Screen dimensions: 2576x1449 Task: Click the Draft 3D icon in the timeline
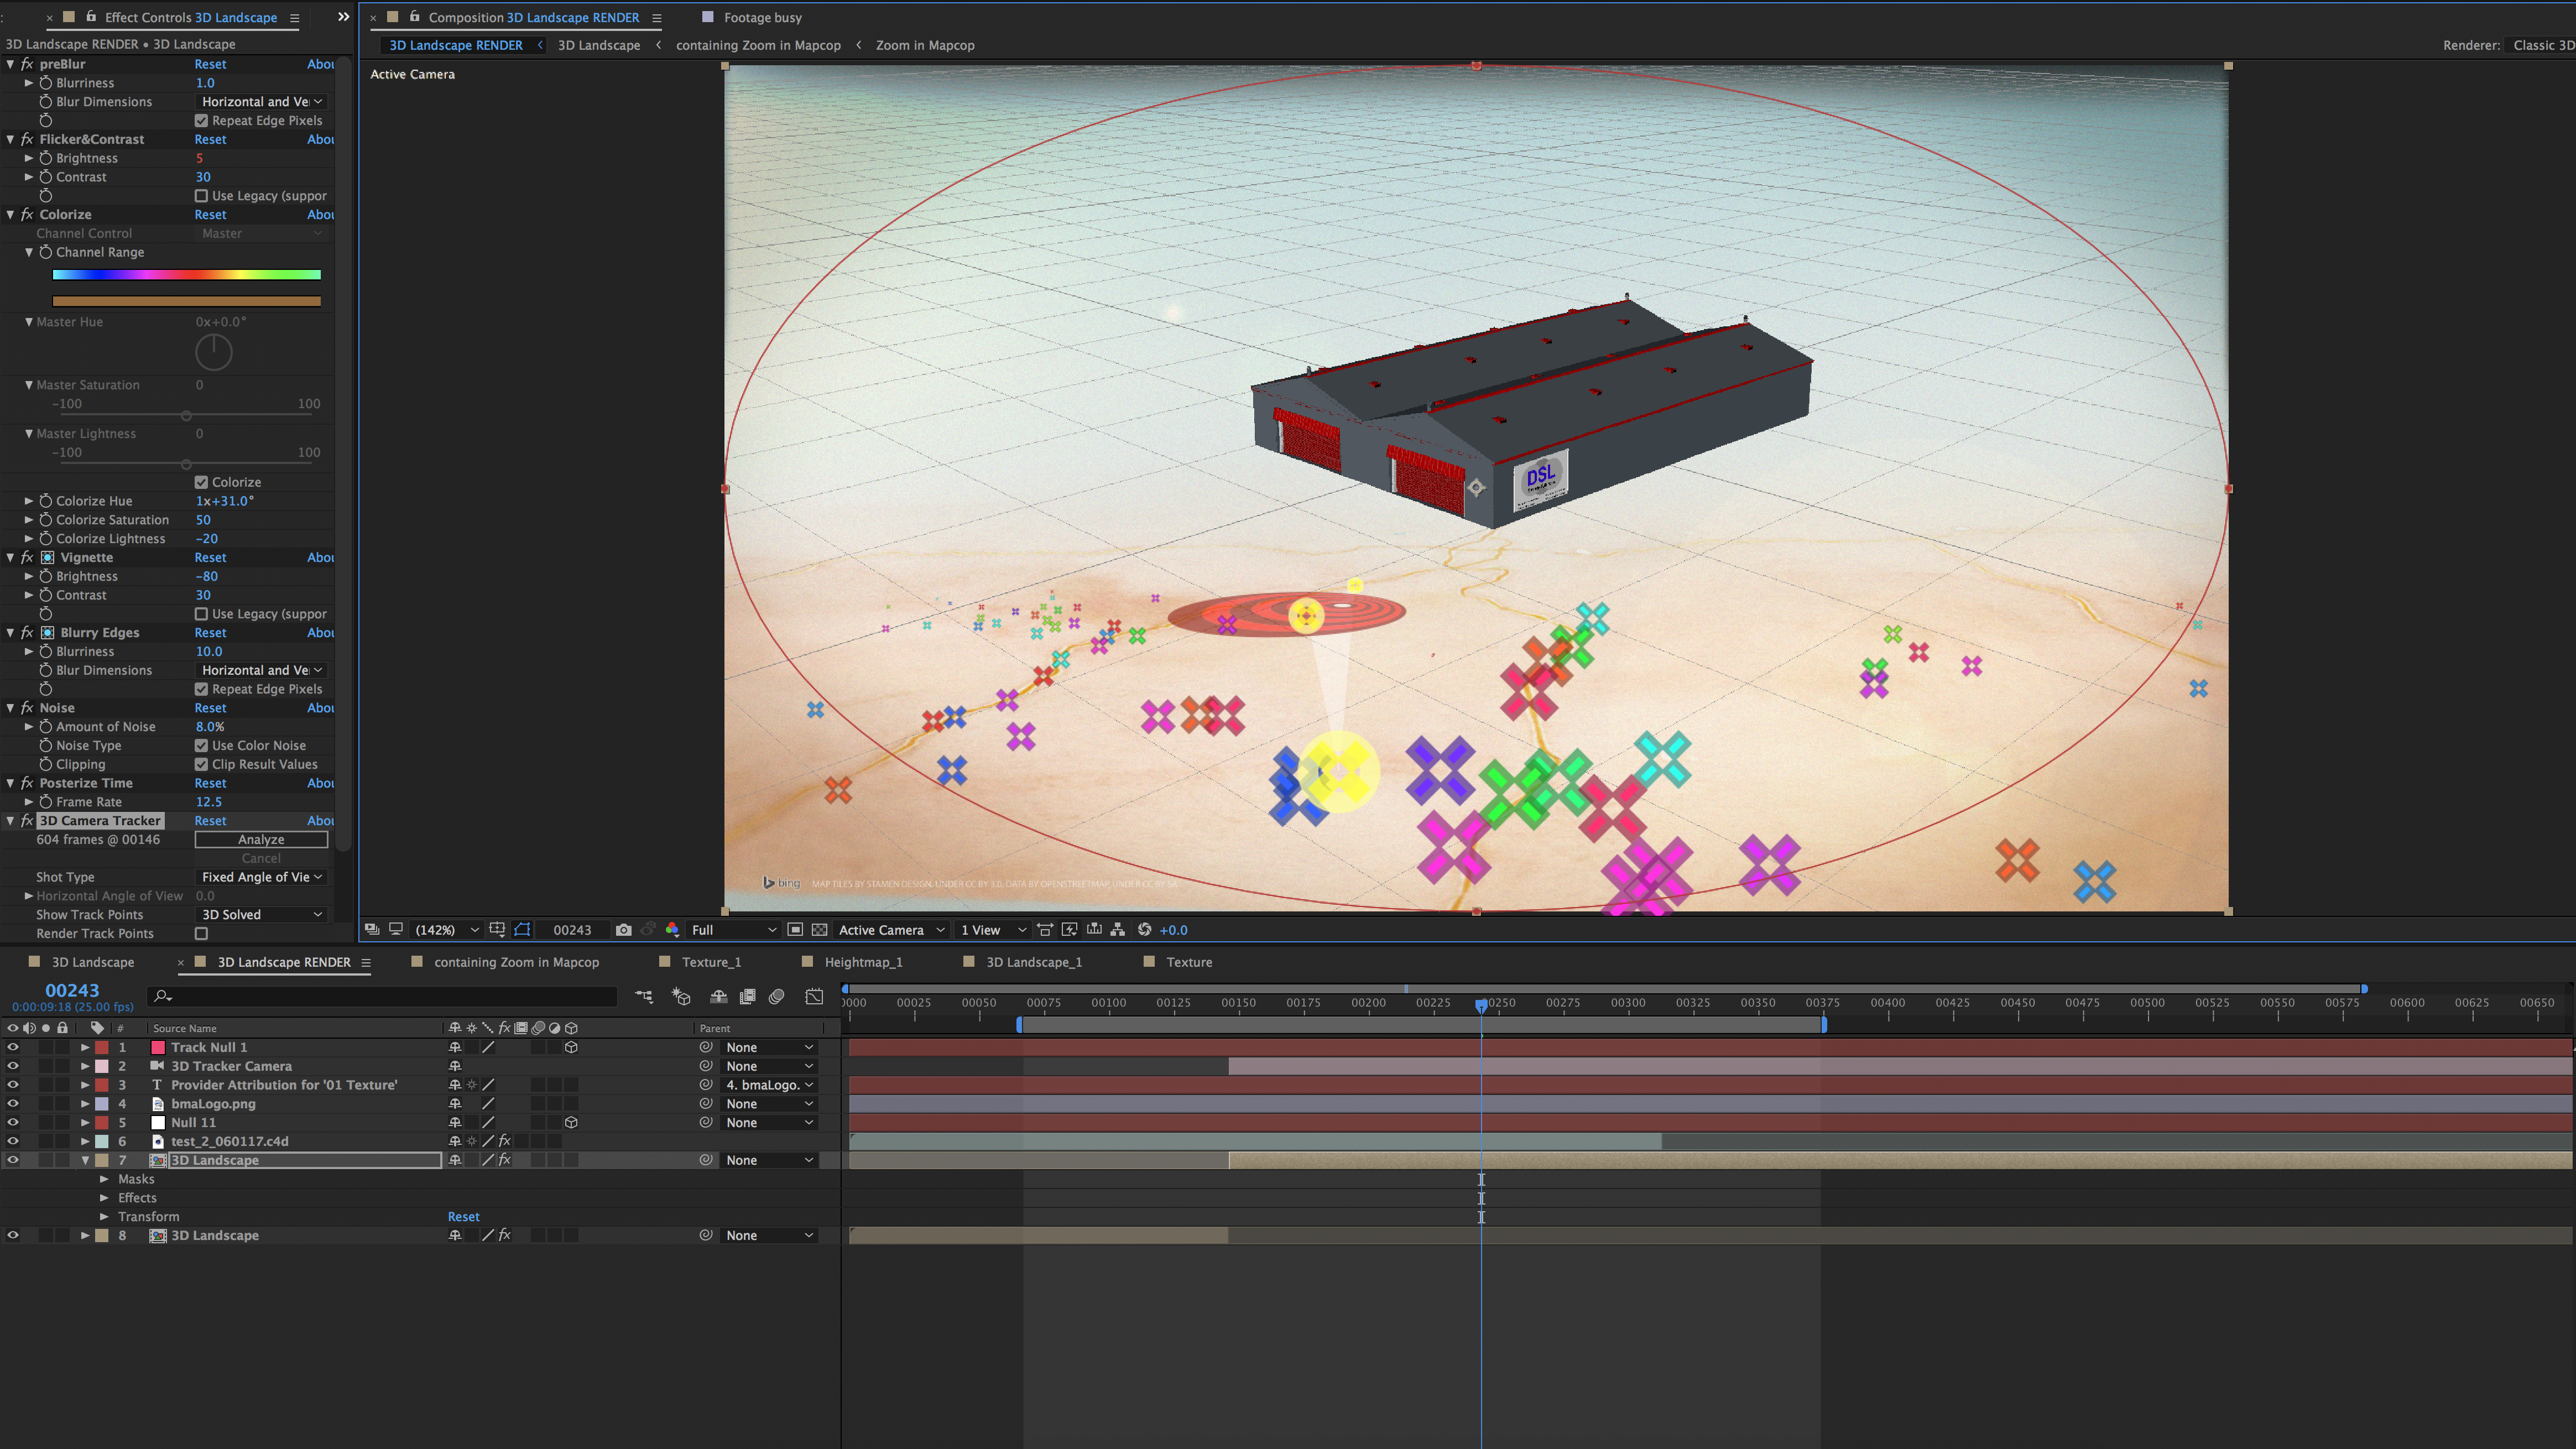pyautogui.click(x=681, y=997)
